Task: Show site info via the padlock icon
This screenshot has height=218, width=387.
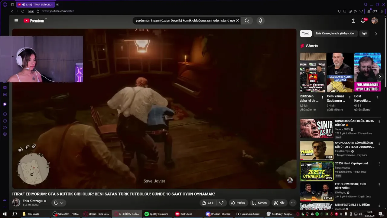Action: [38, 11]
